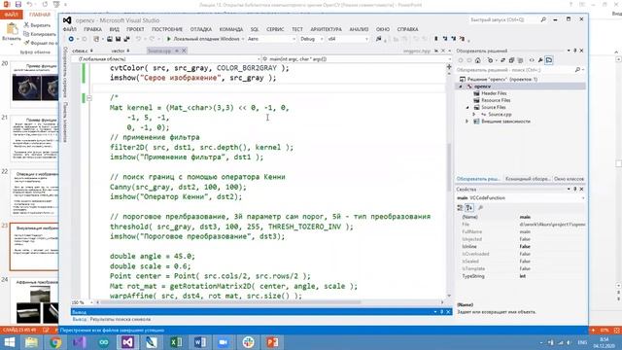Open the x64 platform dropdown

click(348, 39)
